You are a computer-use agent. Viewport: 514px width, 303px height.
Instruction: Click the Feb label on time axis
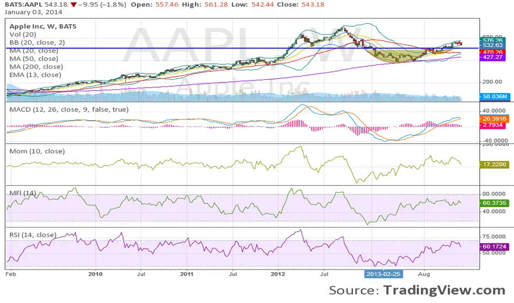10,274
